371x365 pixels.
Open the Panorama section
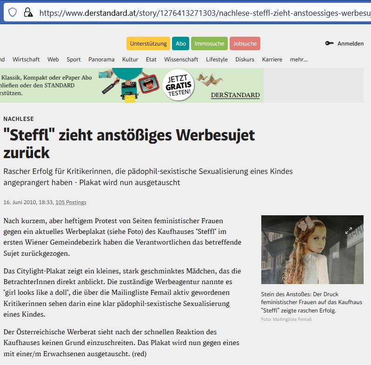101,60
